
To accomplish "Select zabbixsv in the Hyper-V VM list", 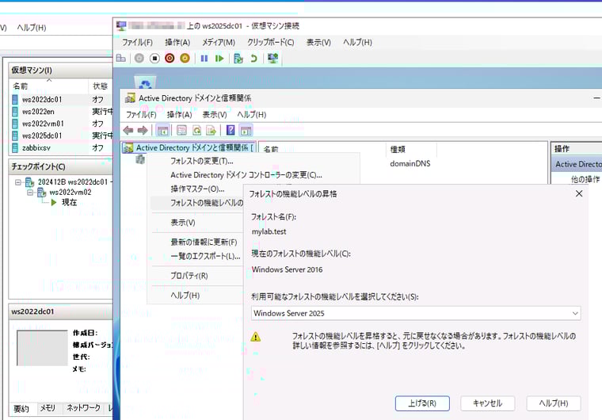I will (62, 148).
